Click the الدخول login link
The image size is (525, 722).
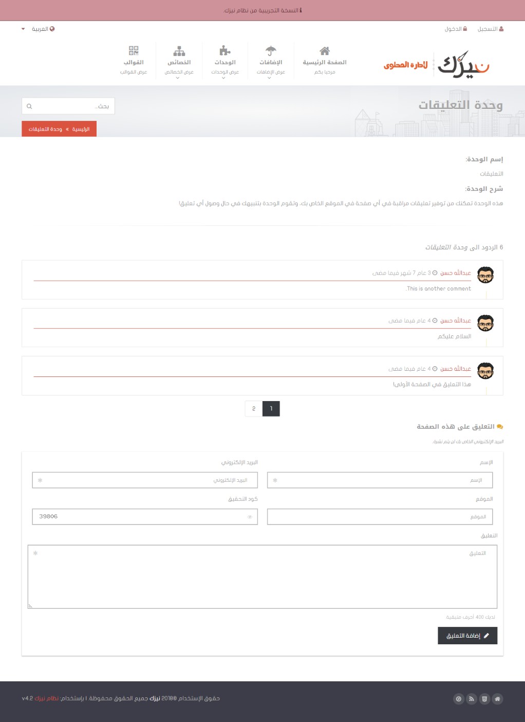(456, 29)
